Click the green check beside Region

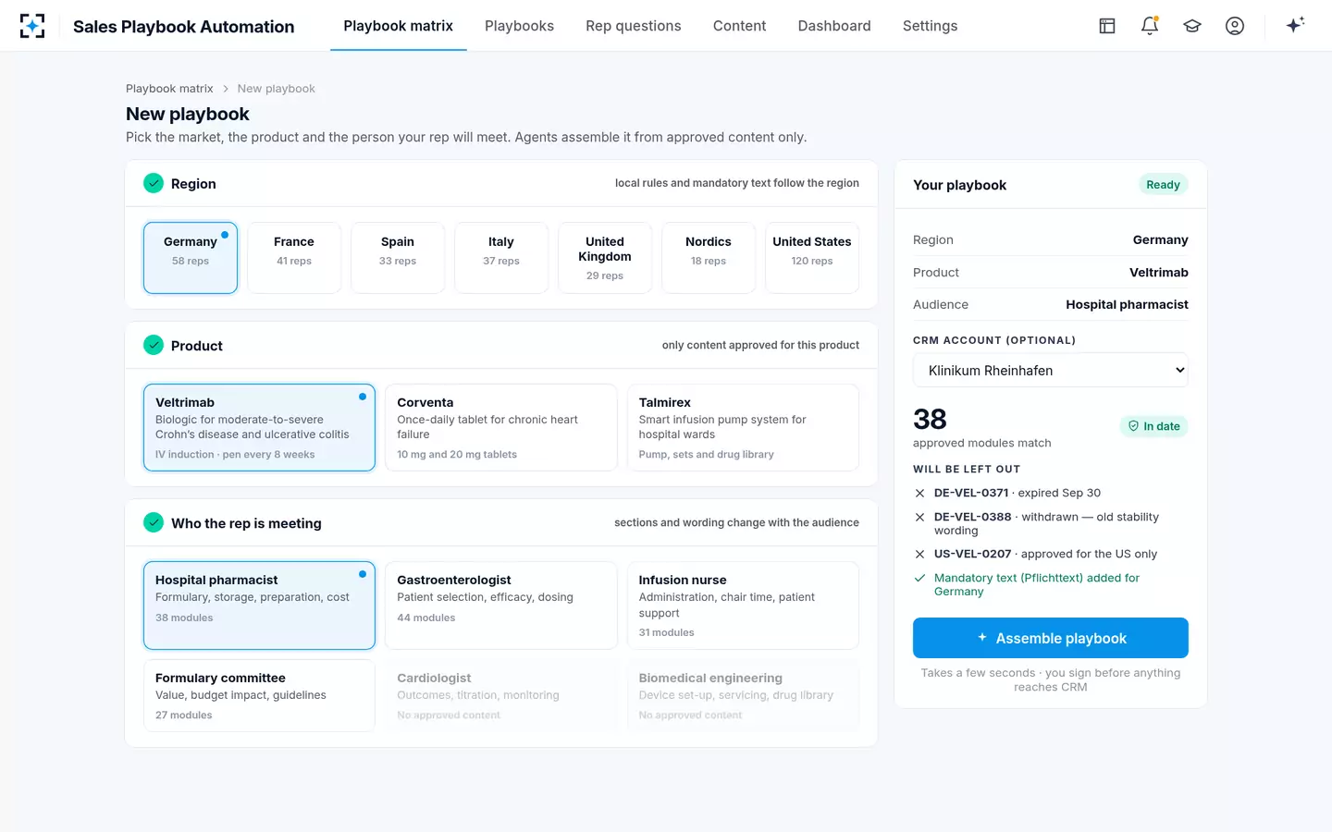(x=154, y=183)
